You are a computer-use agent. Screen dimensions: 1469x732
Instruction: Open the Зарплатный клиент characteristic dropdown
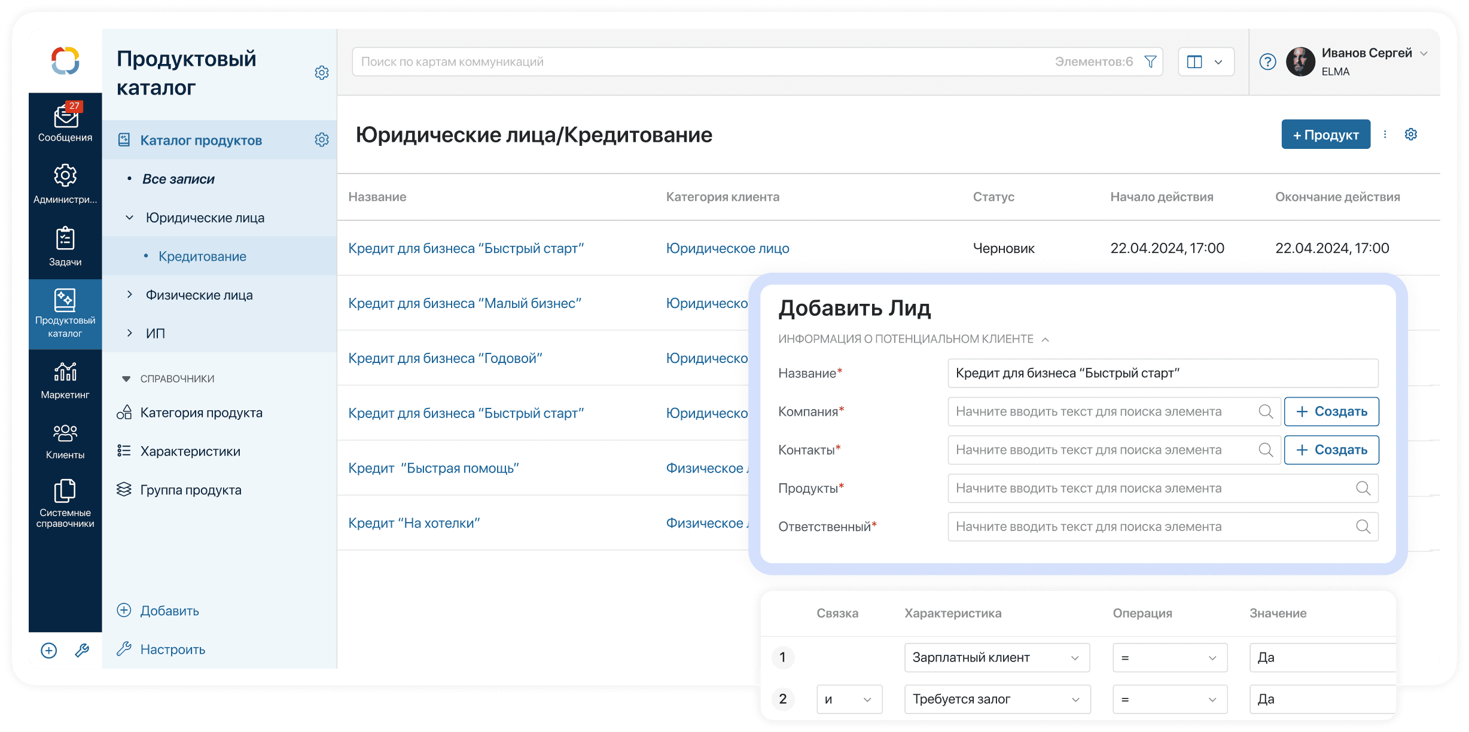coord(996,658)
